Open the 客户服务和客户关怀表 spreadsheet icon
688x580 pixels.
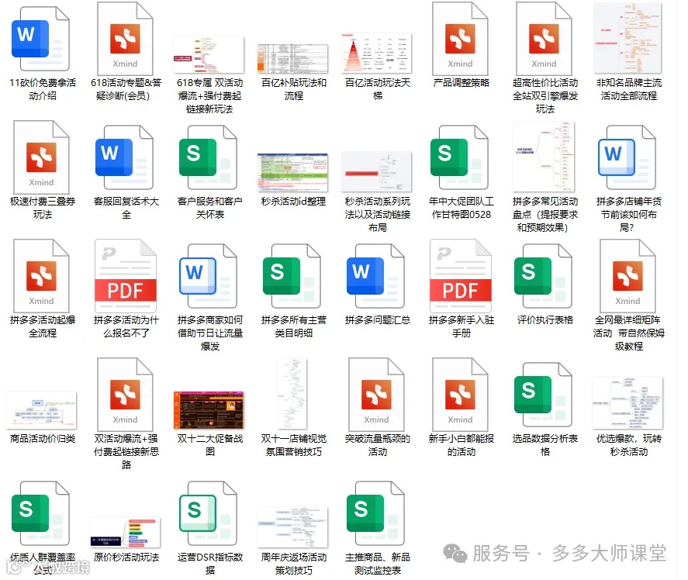click(209, 157)
